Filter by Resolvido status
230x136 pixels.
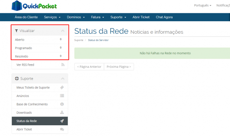pyautogui.click(x=40, y=56)
